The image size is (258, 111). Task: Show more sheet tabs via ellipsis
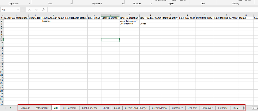coord(238,108)
